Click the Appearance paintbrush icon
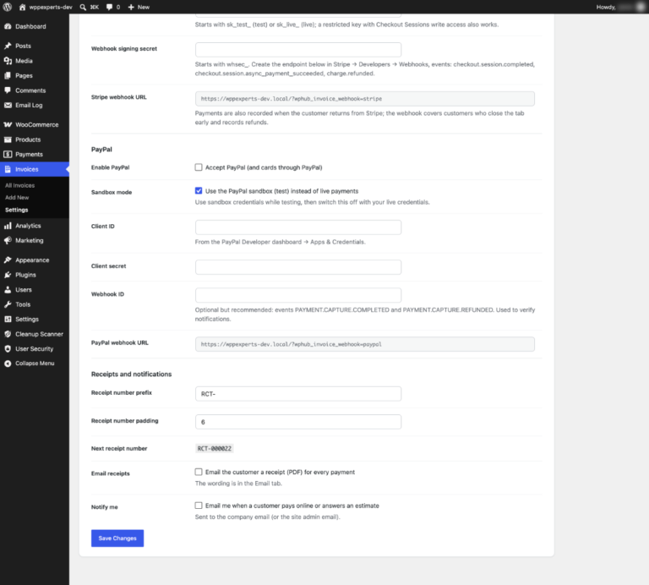The image size is (649, 585). 8,260
